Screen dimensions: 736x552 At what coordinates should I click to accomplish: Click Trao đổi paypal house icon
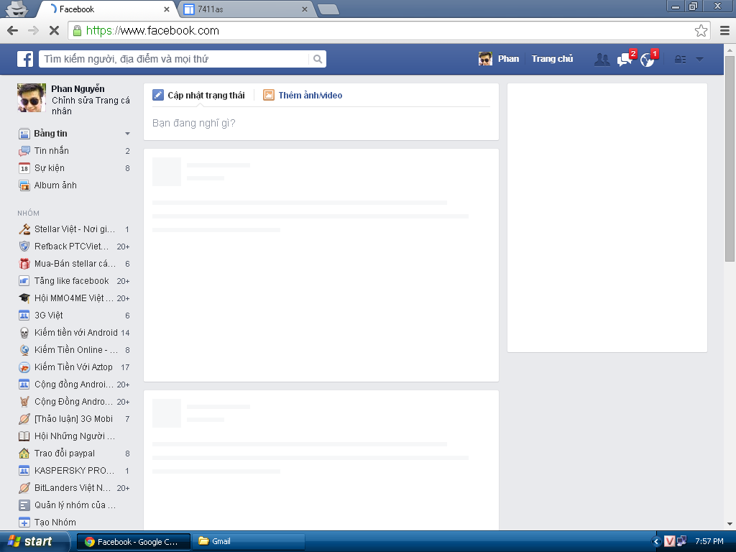(x=24, y=454)
